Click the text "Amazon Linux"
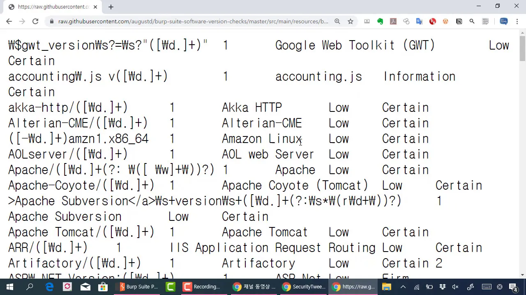Image resolution: width=526 pixels, height=295 pixels. click(x=262, y=138)
